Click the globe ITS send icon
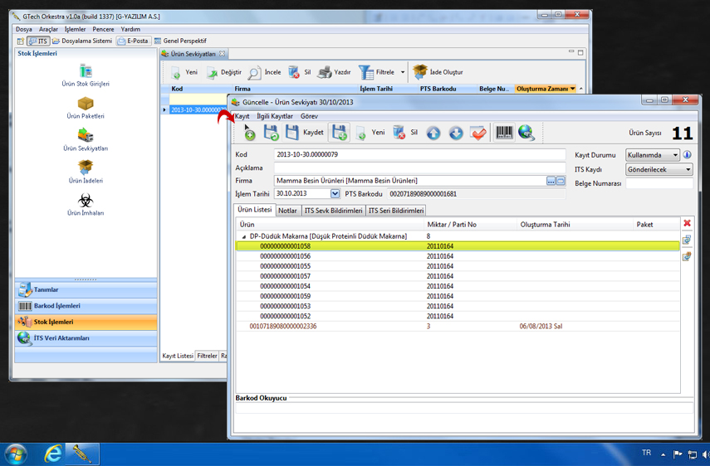 [x=526, y=133]
